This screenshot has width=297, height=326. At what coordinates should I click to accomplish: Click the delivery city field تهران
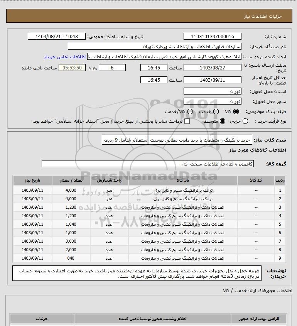[213, 101]
